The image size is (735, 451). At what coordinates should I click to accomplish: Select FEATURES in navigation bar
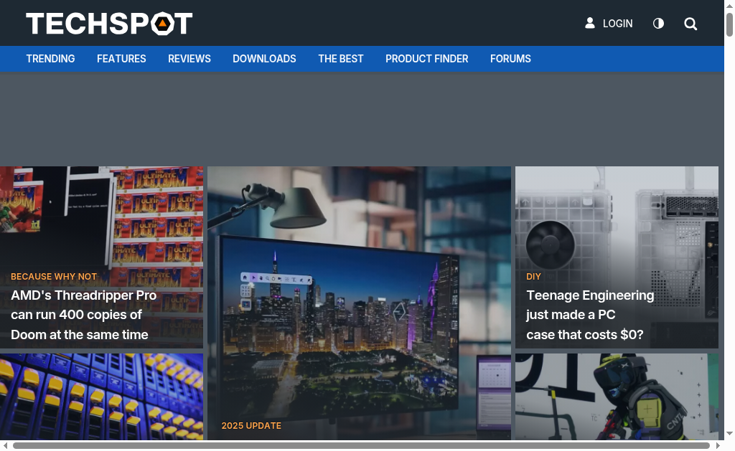pyautogui.click(x=121, y=59)
